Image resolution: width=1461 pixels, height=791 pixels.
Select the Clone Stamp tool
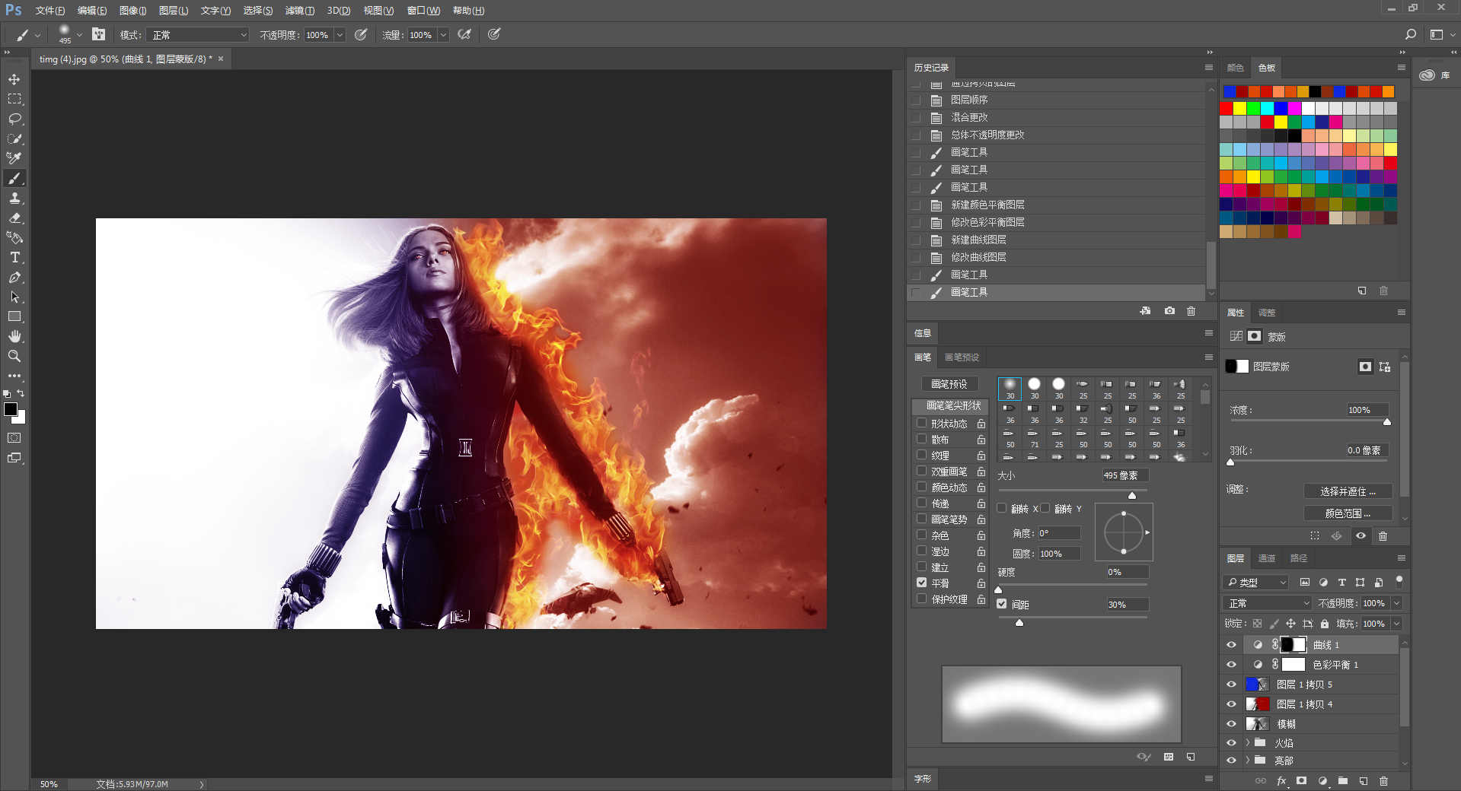[14, 198]
